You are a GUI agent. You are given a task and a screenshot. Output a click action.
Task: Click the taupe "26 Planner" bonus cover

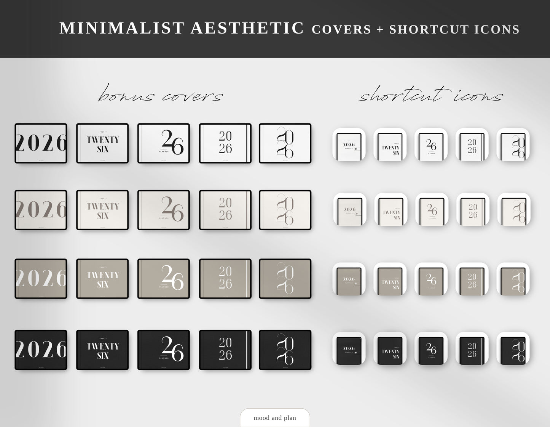click(164, 278)
